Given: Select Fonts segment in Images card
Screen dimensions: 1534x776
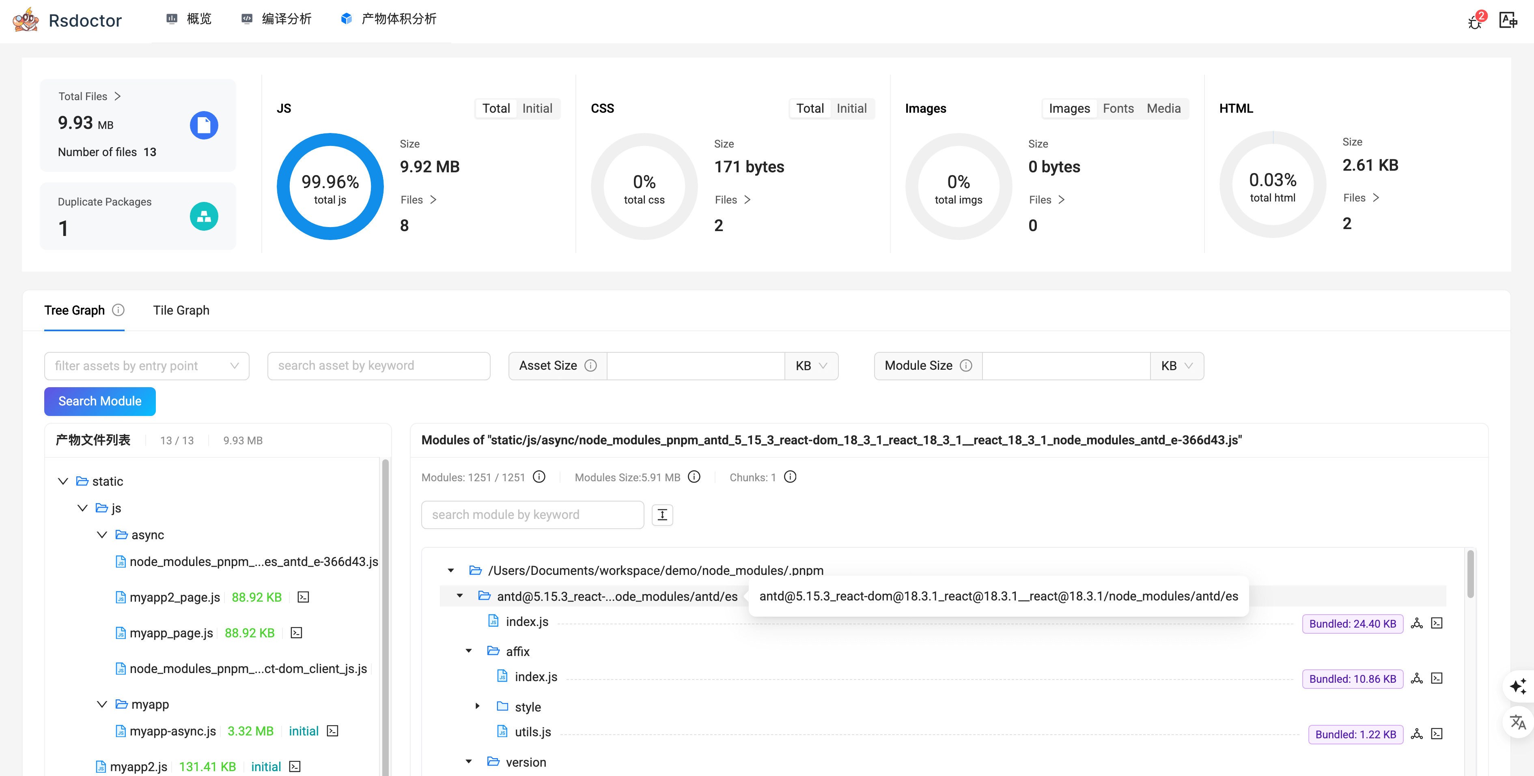Looking at the screenshot, I should (x=1118, y=108).
